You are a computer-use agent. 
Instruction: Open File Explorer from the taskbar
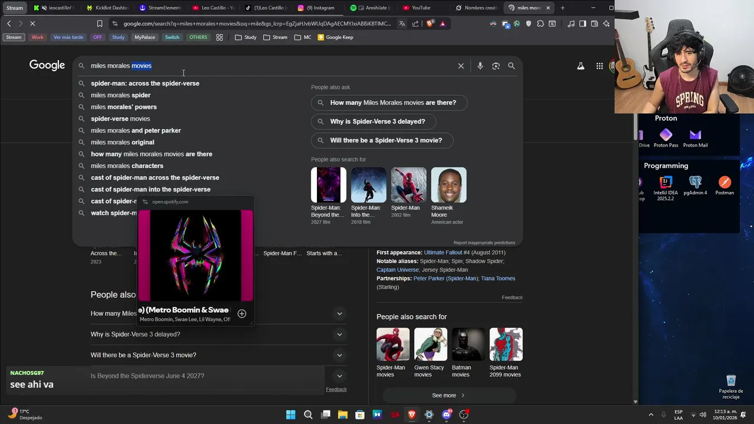(x=342, y=415)
